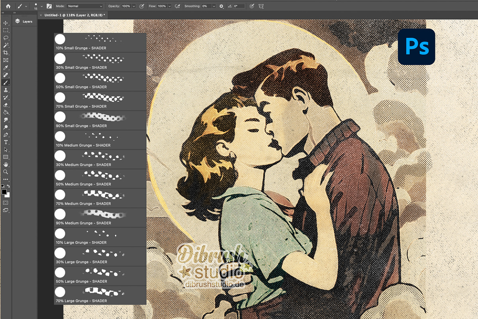Open the Smoothing slider dropdown
The height and width of the screenshot is (319, 478).
(x=214, y=6)
